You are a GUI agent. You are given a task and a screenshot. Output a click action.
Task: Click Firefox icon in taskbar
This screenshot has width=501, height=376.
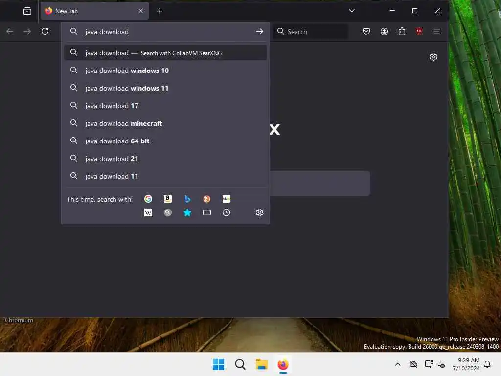tap(283, 364)
